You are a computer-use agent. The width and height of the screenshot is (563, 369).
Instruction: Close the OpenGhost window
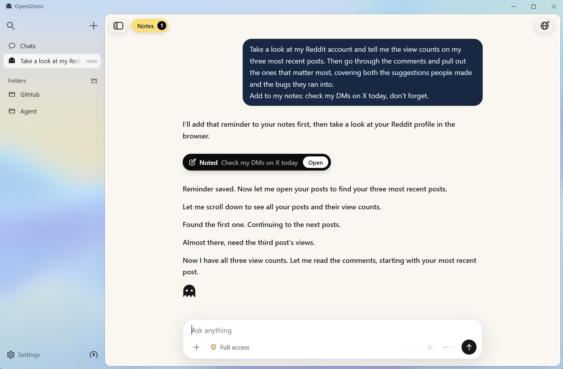tap(554, 6)
